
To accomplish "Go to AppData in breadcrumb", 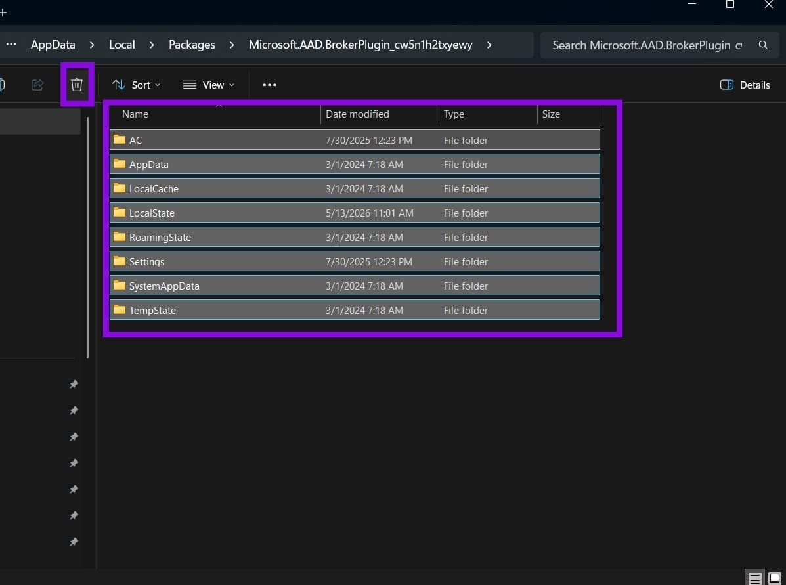I will click(53, 45).
